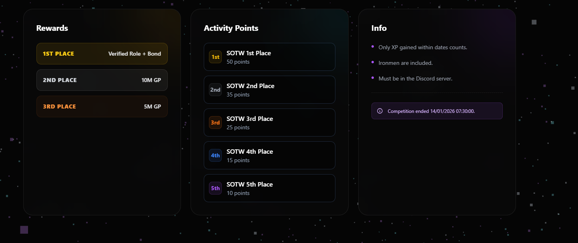Select the 1ST PLACE reward card

pos(102,53)
